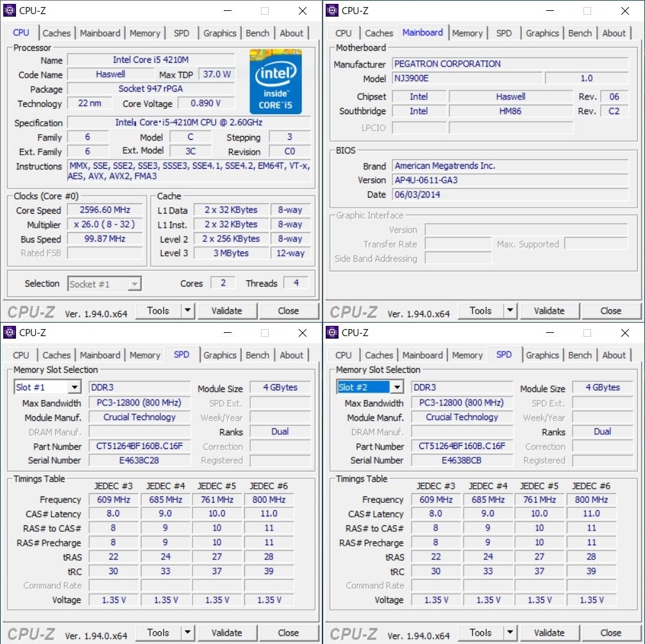Click the BIOS date 06/03/2014
The image size is (645, 644).
pyautogui.click(x=510, y=194)
